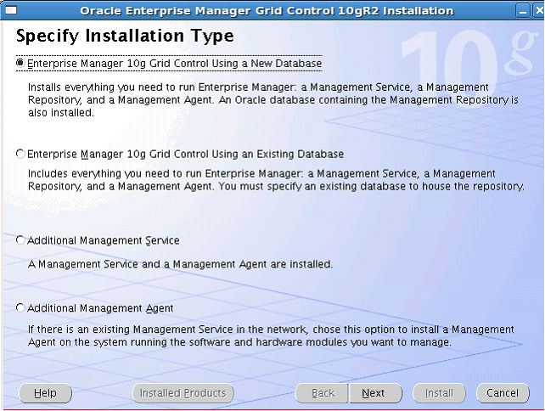Screen dimensions: 545x411
Task: Minimize the installer window
Action: pos(524,10)
